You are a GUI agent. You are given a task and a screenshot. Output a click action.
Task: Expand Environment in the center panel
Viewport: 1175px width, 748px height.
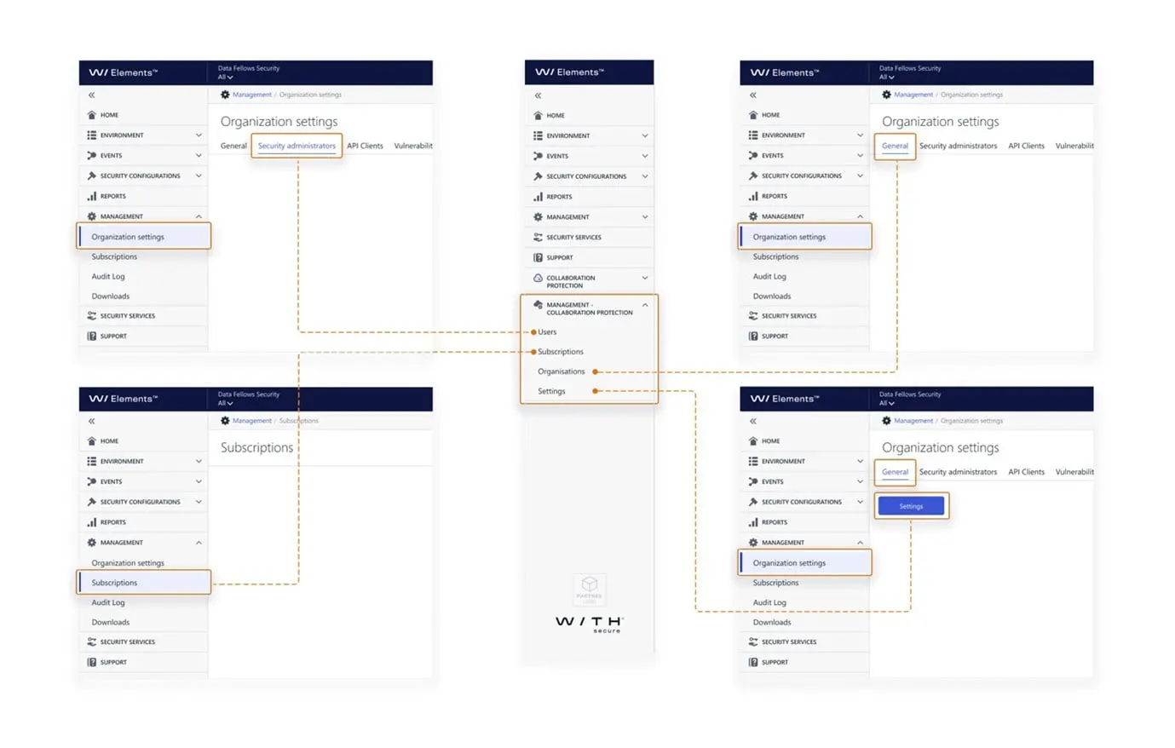[x=645, y=135]
